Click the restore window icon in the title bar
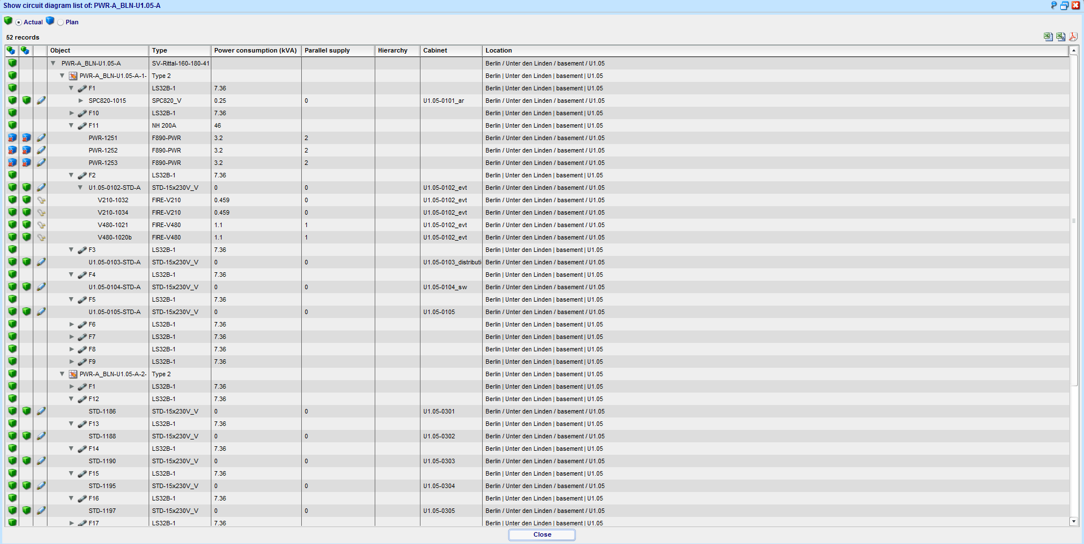The height and width of the screenshot is (544, 1084). 1064,5
